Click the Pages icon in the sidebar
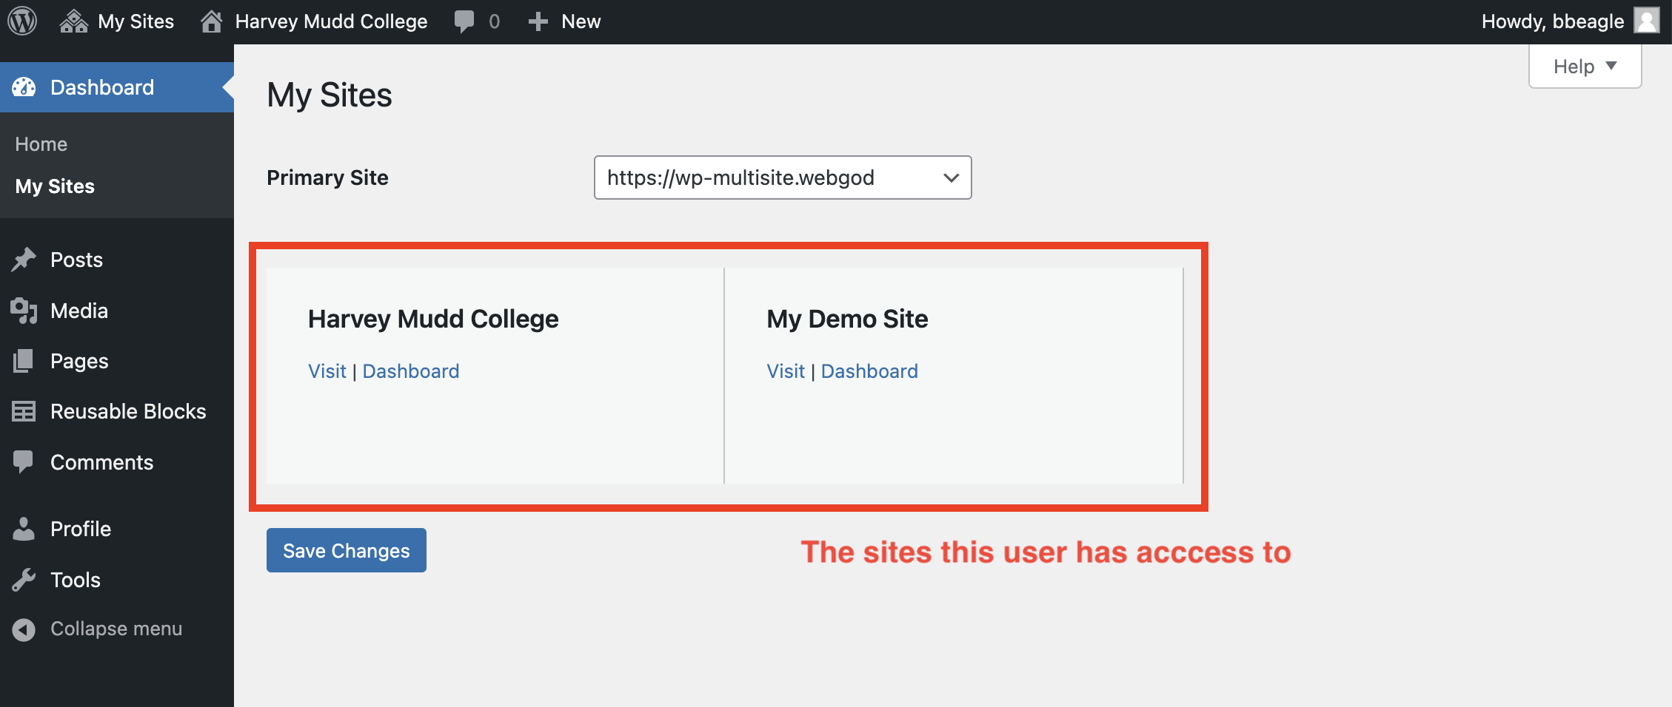 coord(24,361)
